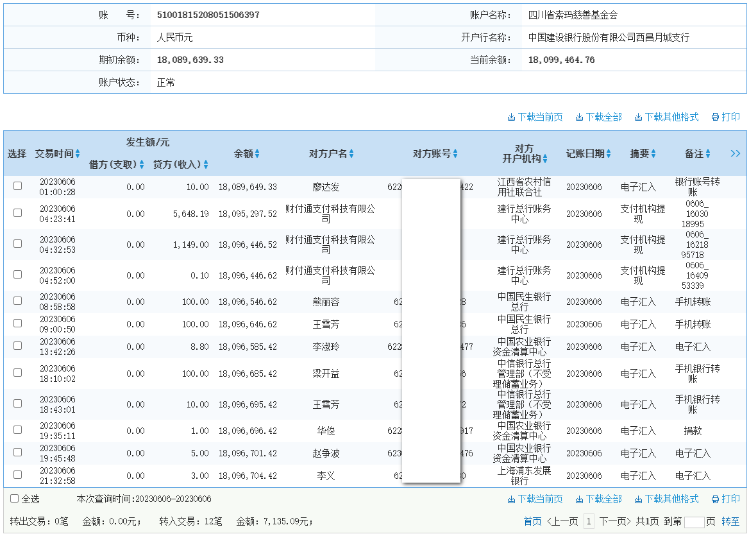Click 中国建设银行股份有限公司西昌月城支行 text
Viewport: 749px width, 534px height.
[609, 37]
